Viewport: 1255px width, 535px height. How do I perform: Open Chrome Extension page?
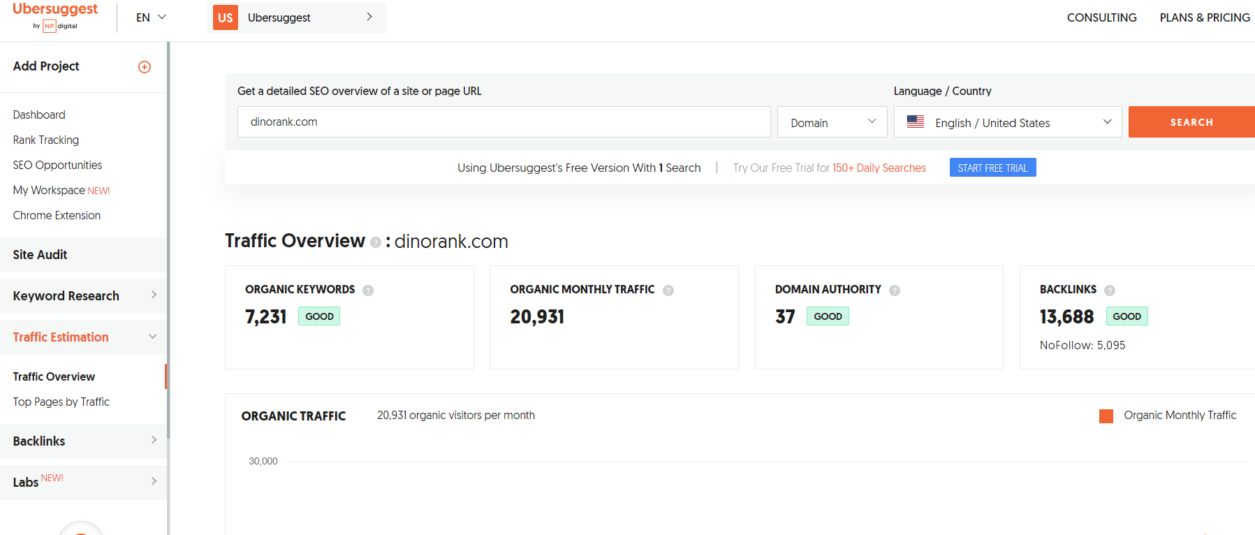tap(57, 215)
